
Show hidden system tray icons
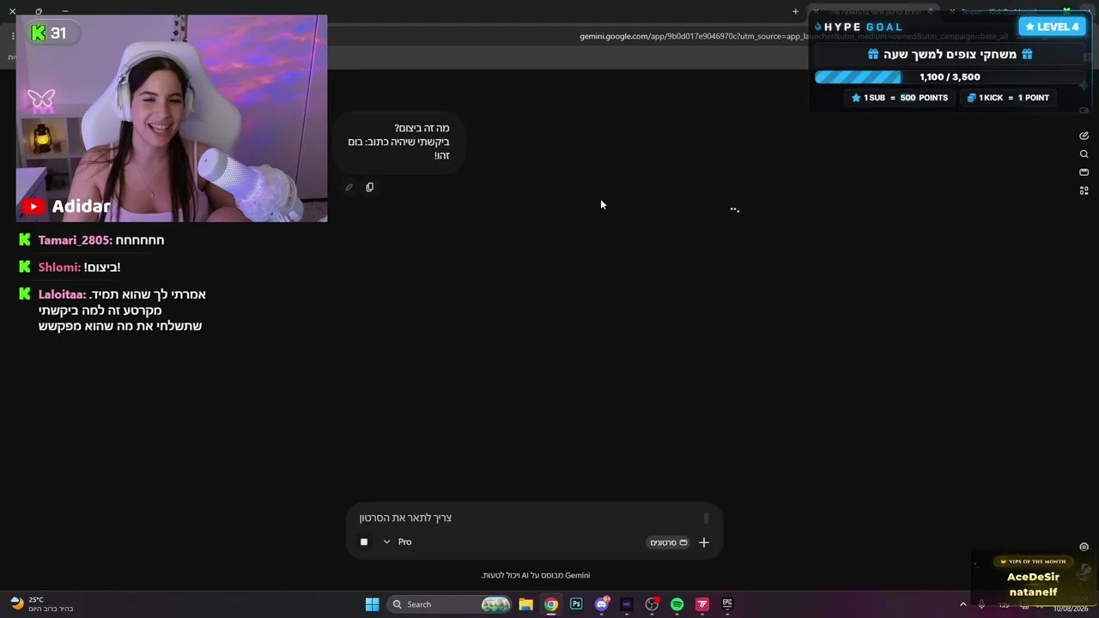962,604
